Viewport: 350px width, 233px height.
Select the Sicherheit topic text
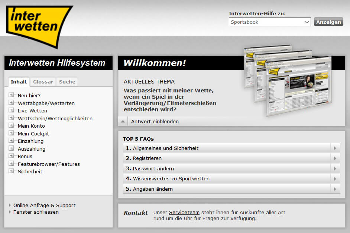[x=30, y=171]
